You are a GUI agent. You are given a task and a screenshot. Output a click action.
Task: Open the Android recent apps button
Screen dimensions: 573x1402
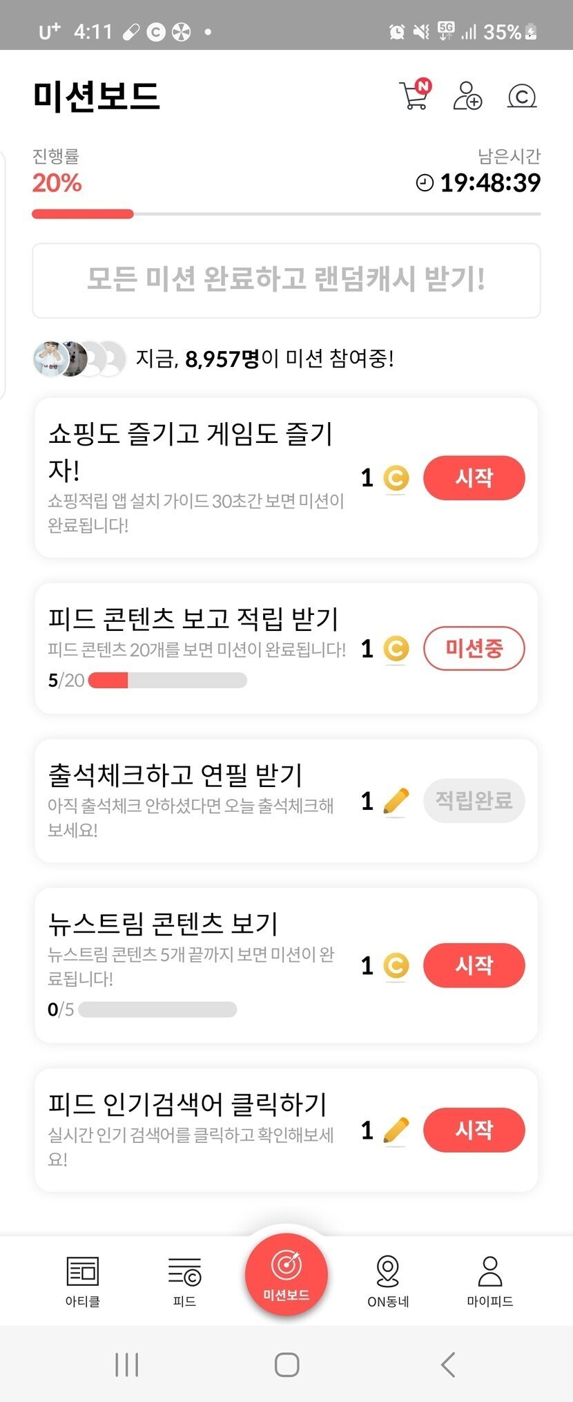[127, 1365]
